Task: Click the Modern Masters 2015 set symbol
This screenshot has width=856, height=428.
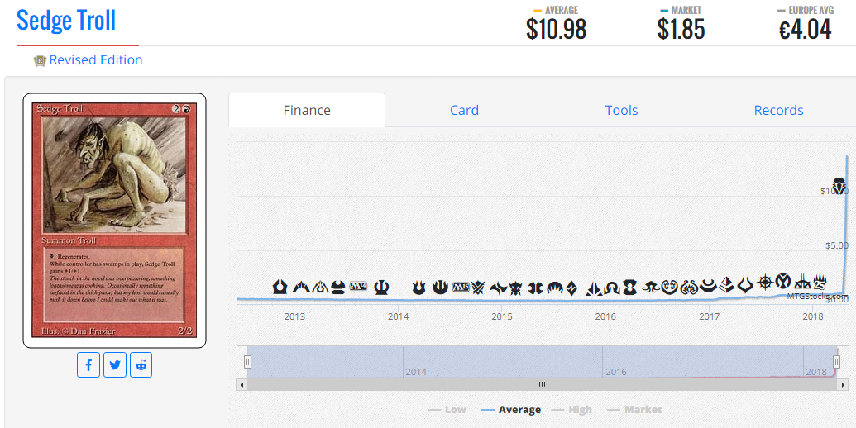Action: point(536,288)
